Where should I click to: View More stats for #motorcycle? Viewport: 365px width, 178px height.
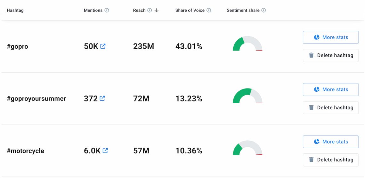[330, 142]
